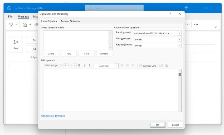Select the Message ribbon tab
Screen dimensions: 224x135
coord(23,16)
